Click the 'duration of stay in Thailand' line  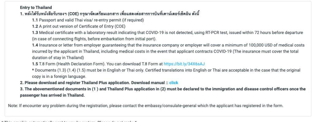pos(58,58)
